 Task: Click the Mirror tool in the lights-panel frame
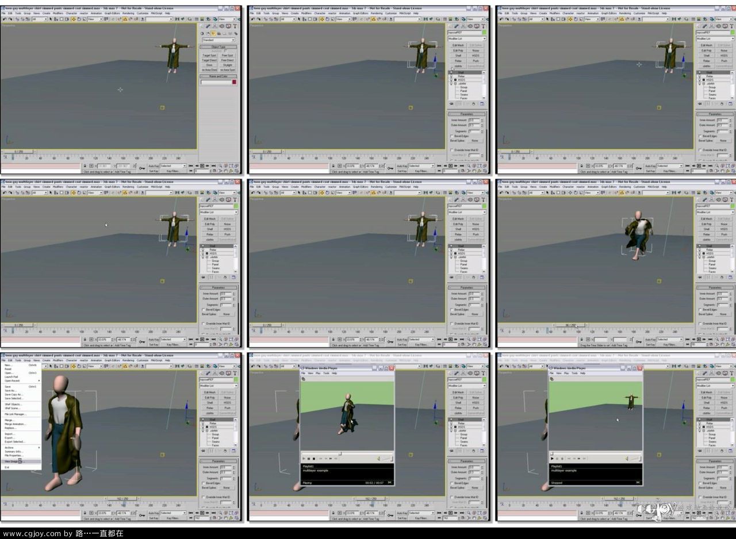(x=177, y=19)
